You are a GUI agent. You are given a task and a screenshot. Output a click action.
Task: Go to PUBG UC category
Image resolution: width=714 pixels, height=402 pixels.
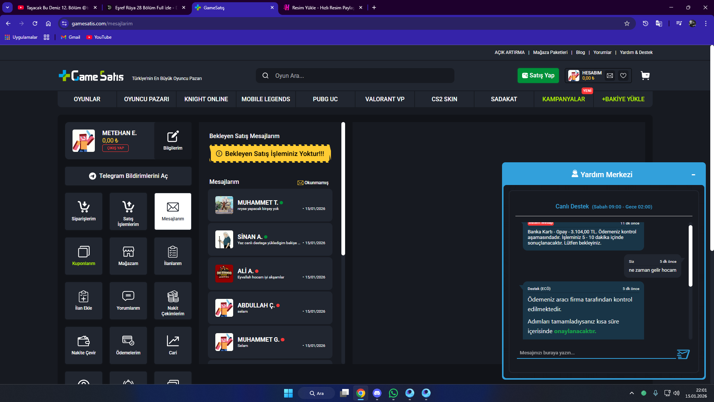[325, 99]
